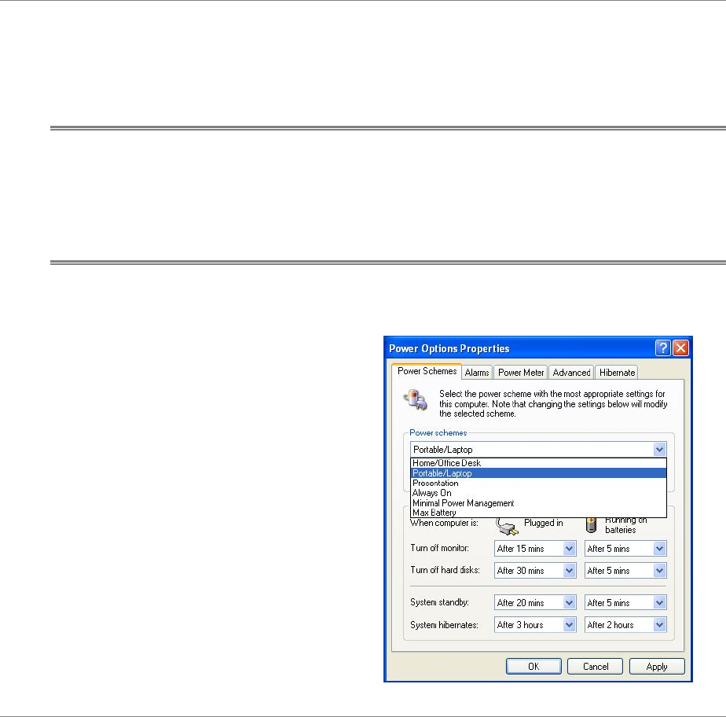Open Turn off monitor battery dropdown
Viewport: 726px width, 717px height.
coord(625,549)
